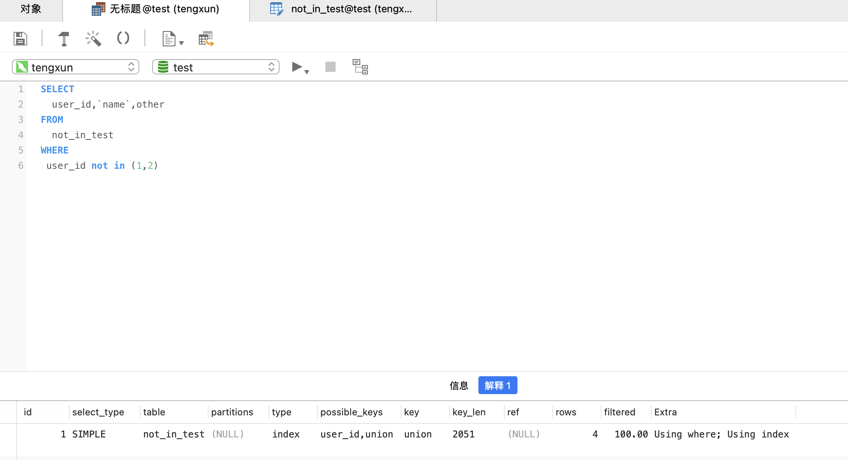Expand the run button dropdown arrow
The height and width of the screenshot is (460, 848).
tap(307, 72)
